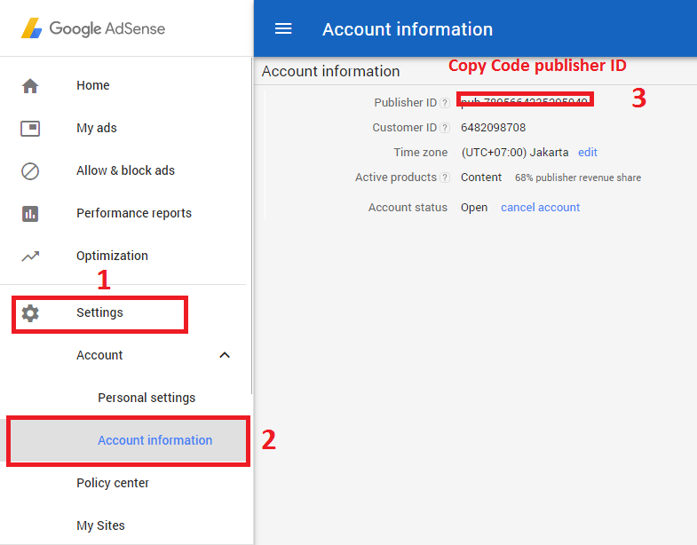Click the Publisher ID value text

(525, 102)
